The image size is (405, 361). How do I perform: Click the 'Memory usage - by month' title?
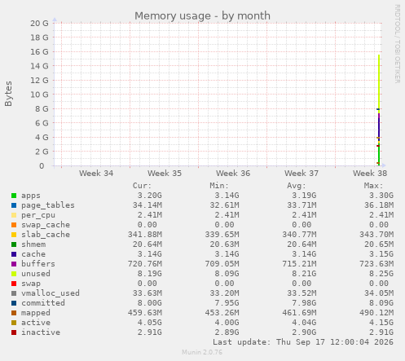(x=202, y=15)
